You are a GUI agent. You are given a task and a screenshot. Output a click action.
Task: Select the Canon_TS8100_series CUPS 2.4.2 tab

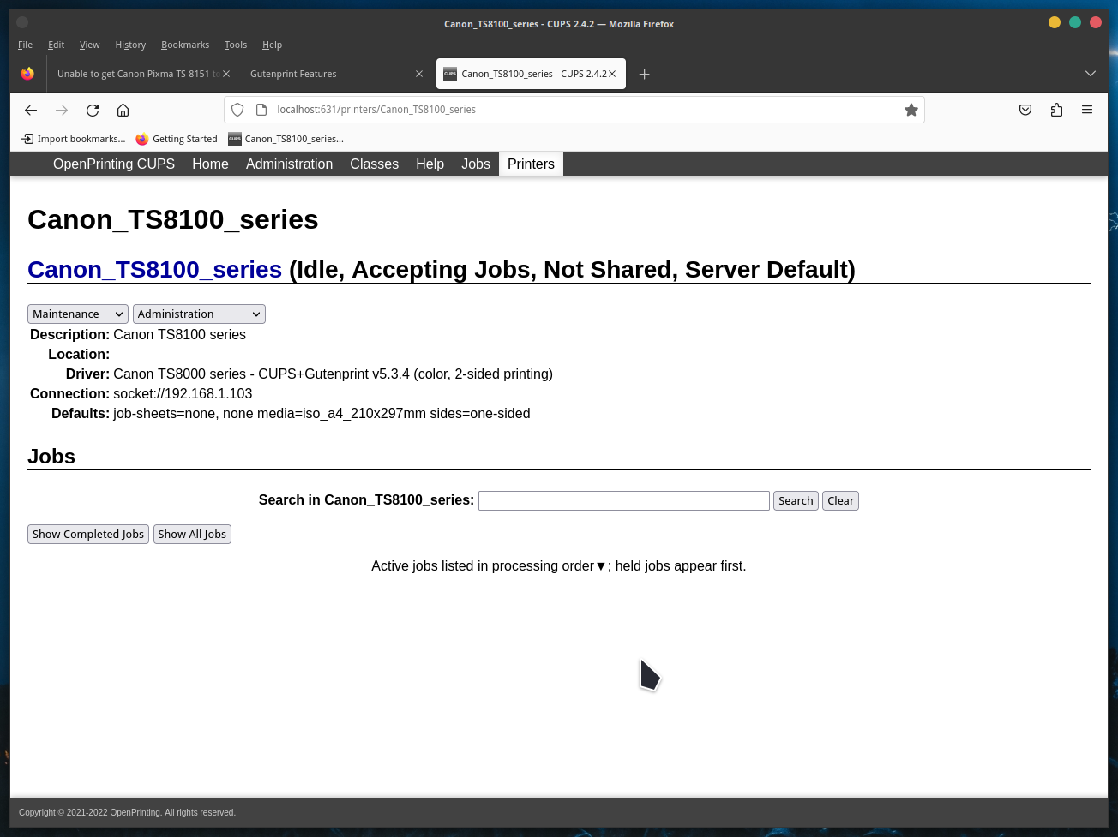click(x=531, y=74)
